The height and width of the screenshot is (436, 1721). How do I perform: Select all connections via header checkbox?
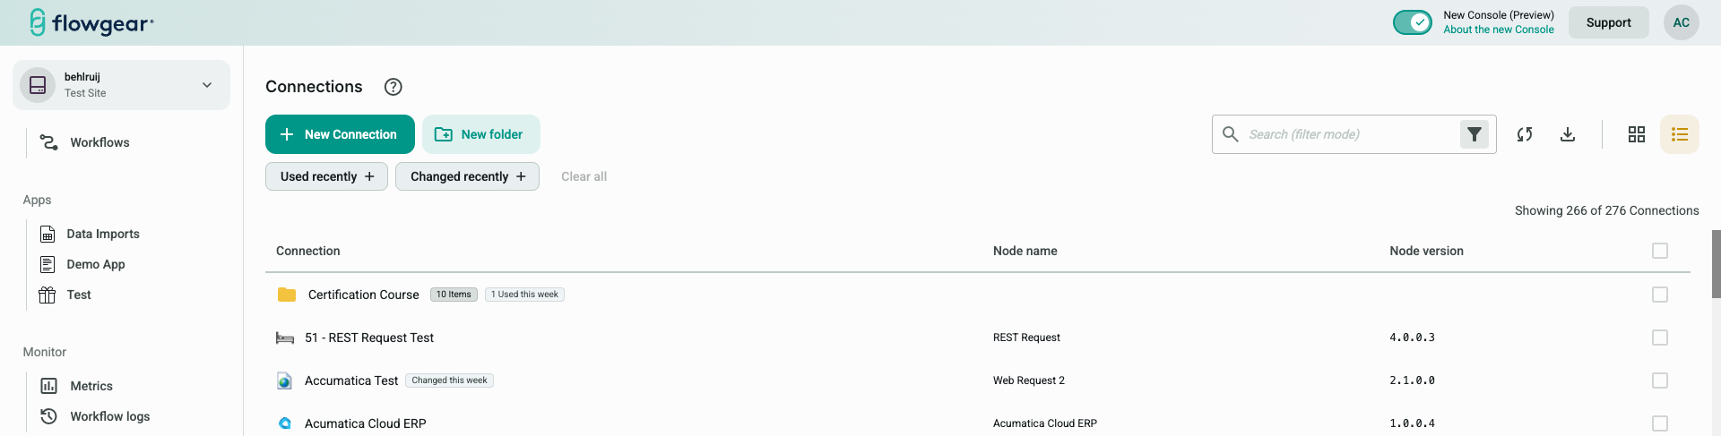pos(1659,251)
